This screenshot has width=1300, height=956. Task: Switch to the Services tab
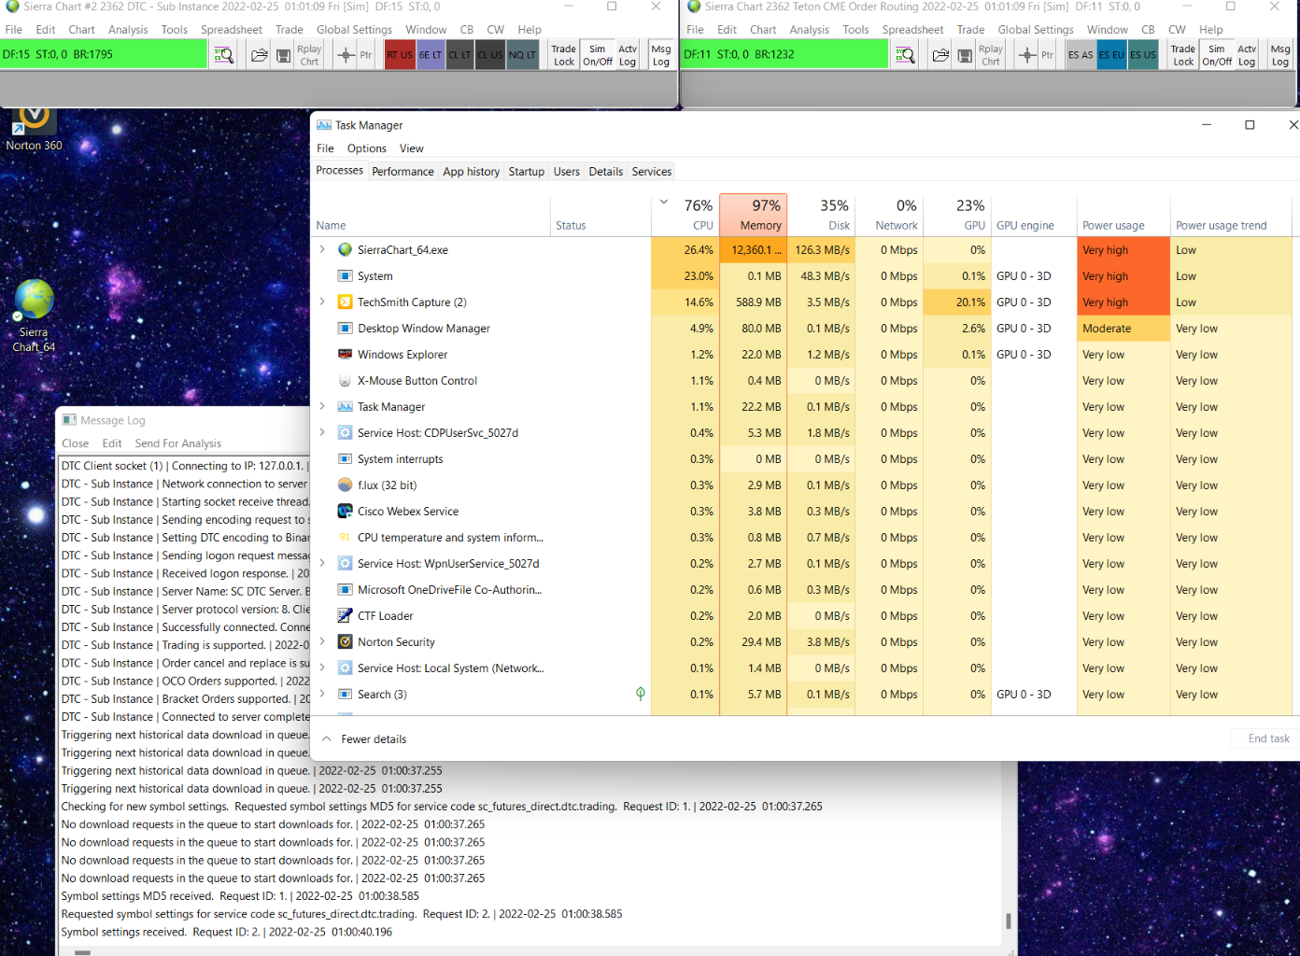click(652, 172)
